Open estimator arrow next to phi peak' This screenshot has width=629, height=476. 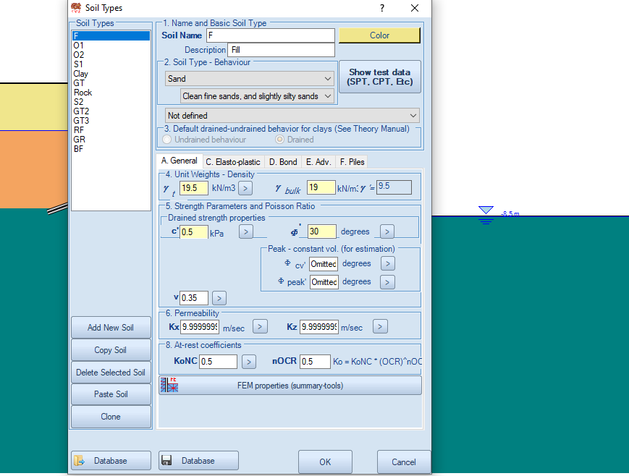pyautogui.click(x=387, y=282)
